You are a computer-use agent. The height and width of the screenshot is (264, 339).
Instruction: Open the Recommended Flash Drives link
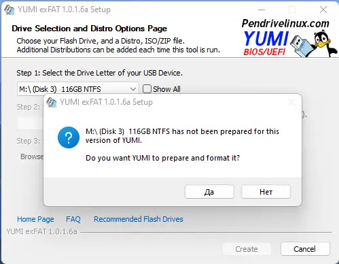139,219
